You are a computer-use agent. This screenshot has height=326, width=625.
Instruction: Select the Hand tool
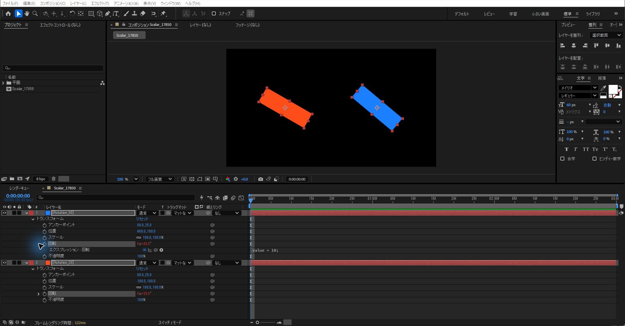27,14
